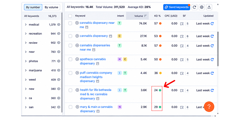Check the 'apotheca cannabis dispensary' row

tap(70, 59)
